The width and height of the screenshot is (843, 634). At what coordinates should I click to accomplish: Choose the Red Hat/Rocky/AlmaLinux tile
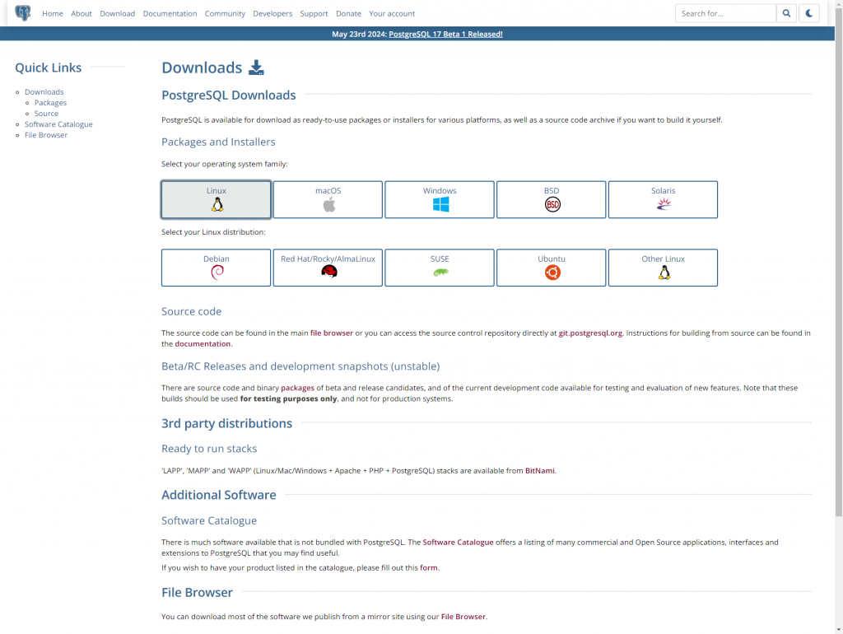pyautogui.click(x=328, y=268)
